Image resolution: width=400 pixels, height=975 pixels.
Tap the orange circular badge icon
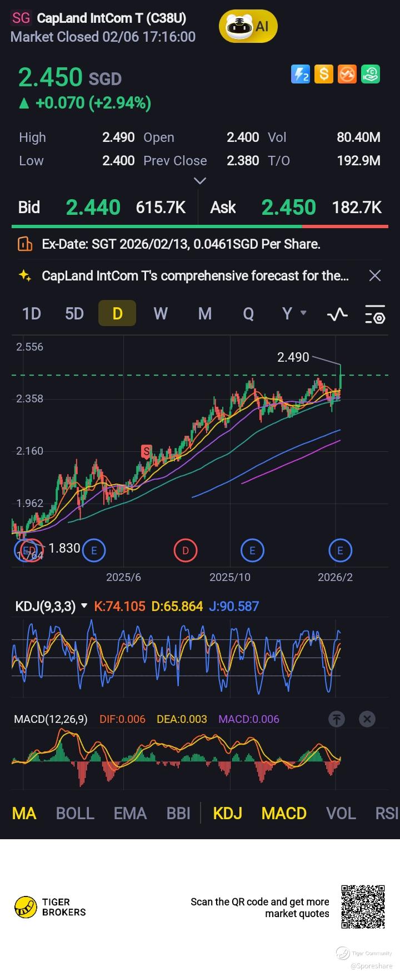tap(347, 74)
